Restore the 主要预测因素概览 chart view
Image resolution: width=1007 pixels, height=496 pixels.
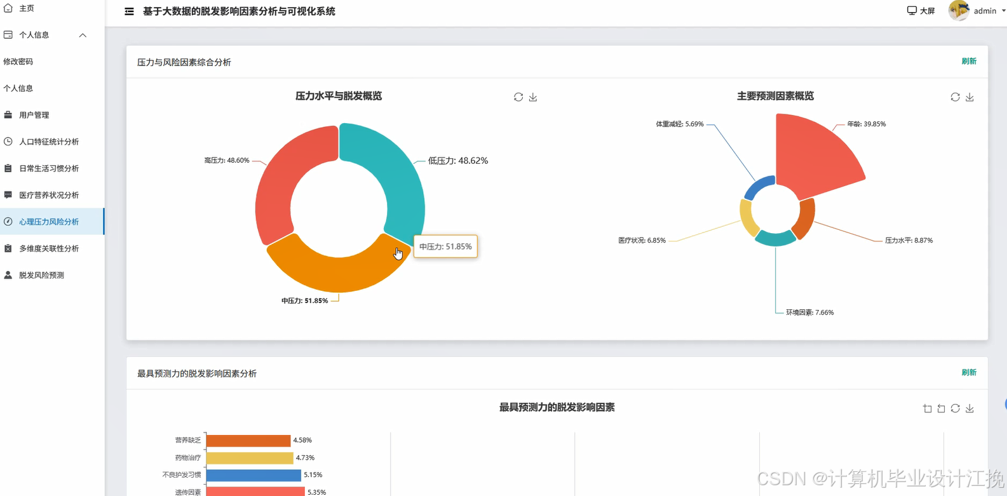coord(955,97)
